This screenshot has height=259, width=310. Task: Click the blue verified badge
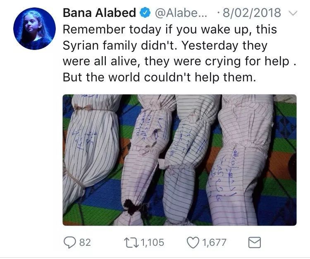click(x=145, y=13)
